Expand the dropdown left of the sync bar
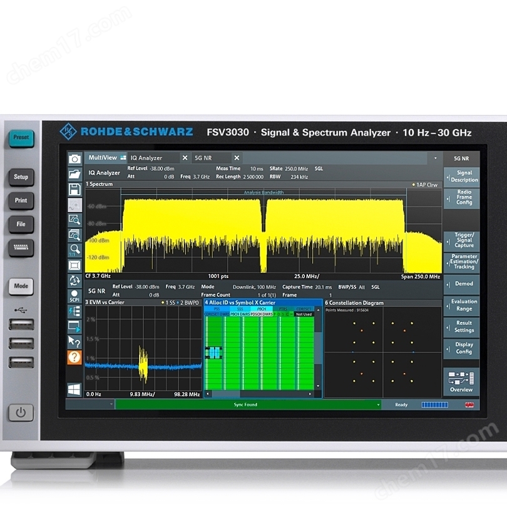This screenshot has height=507, width=507. [x=111, y=404]
